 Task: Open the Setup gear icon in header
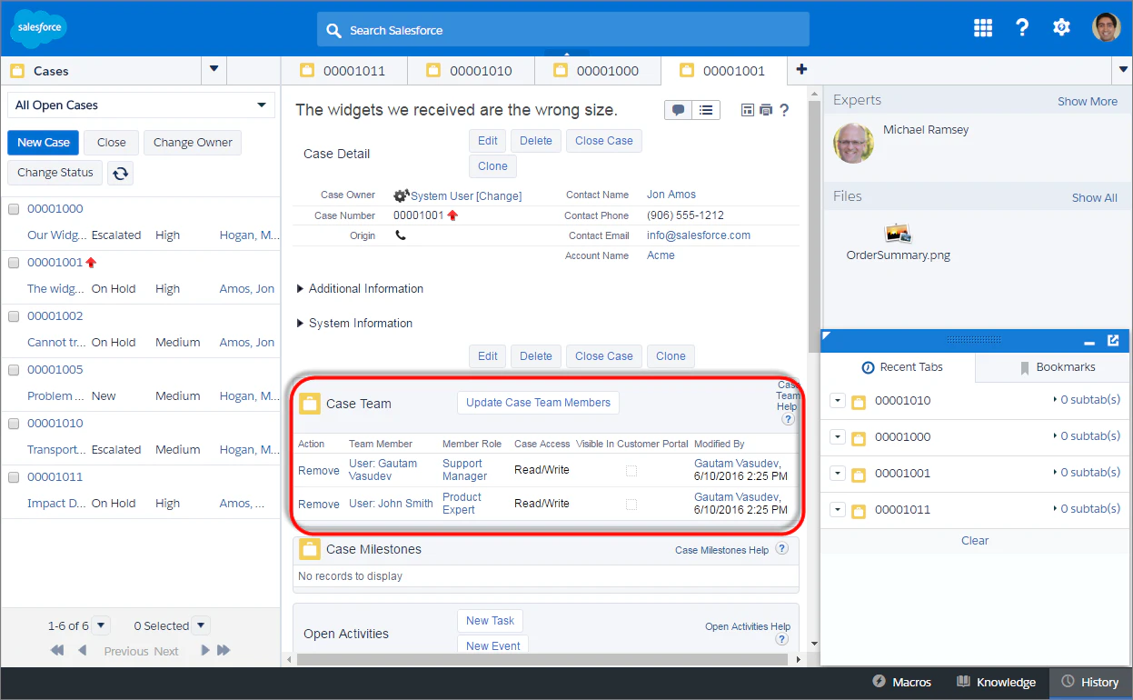(1061, 27)
